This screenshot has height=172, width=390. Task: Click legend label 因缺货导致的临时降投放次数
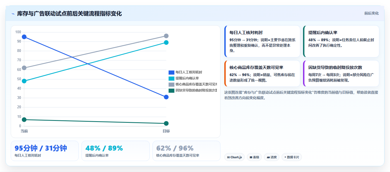pos(196,90)
